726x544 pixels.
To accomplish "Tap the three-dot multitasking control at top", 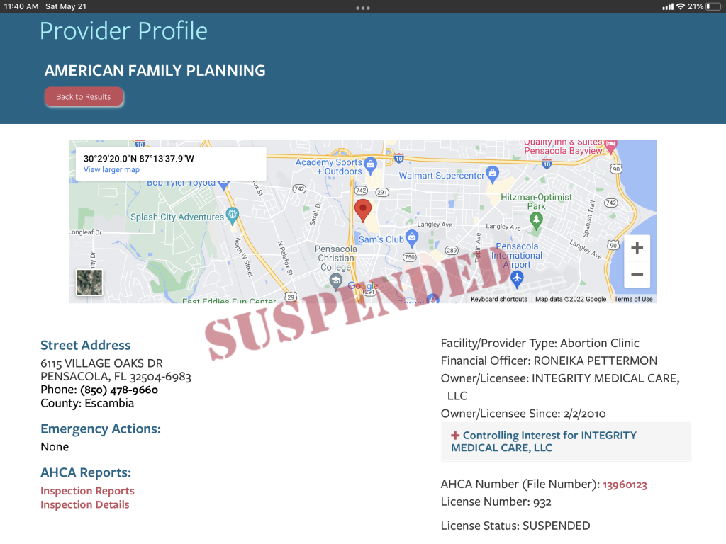I will pos(363,8).
